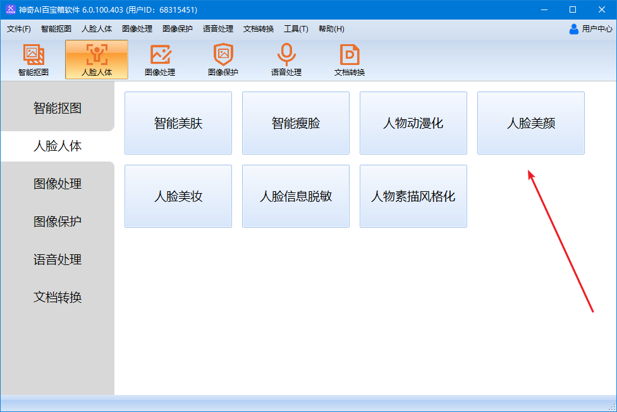Open the 文档转换 menu bar item

[x=258, y=28]
